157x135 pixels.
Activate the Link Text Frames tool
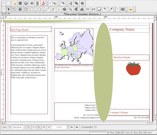[88, 9]
